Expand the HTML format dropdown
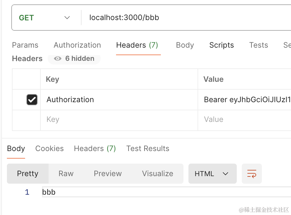 pyautogui.click(x=212, y=174)
